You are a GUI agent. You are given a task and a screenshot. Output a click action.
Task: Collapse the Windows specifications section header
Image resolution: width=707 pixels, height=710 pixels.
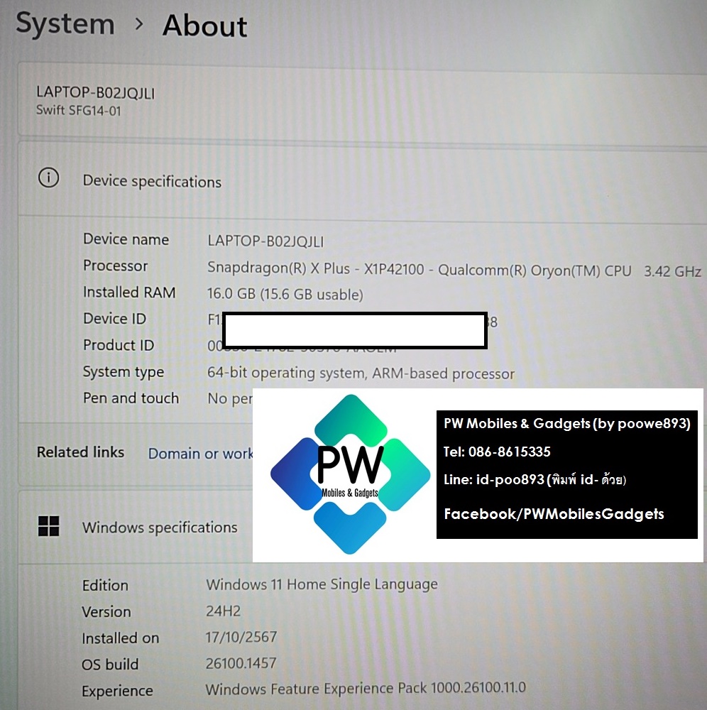[160, 528]
